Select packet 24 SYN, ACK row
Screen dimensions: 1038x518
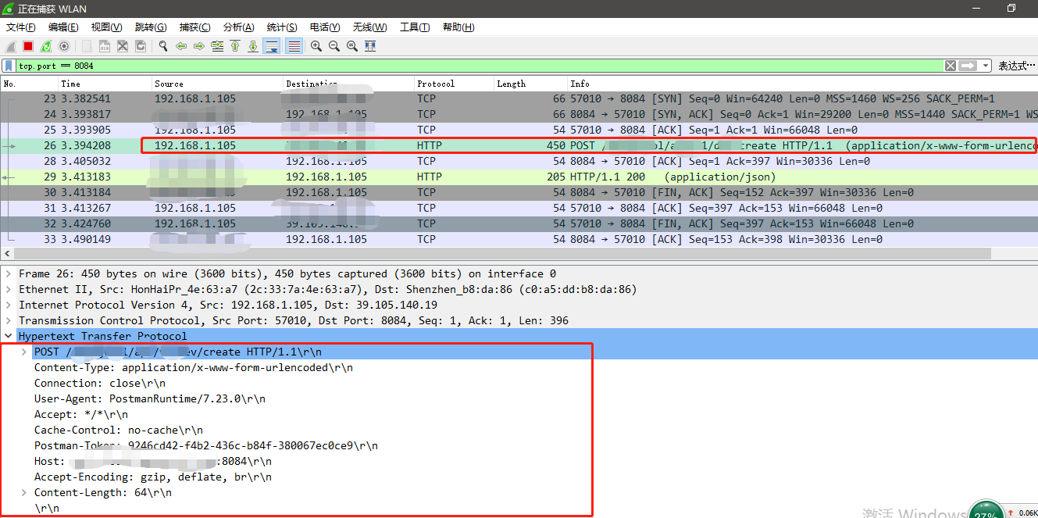(519, 115)
